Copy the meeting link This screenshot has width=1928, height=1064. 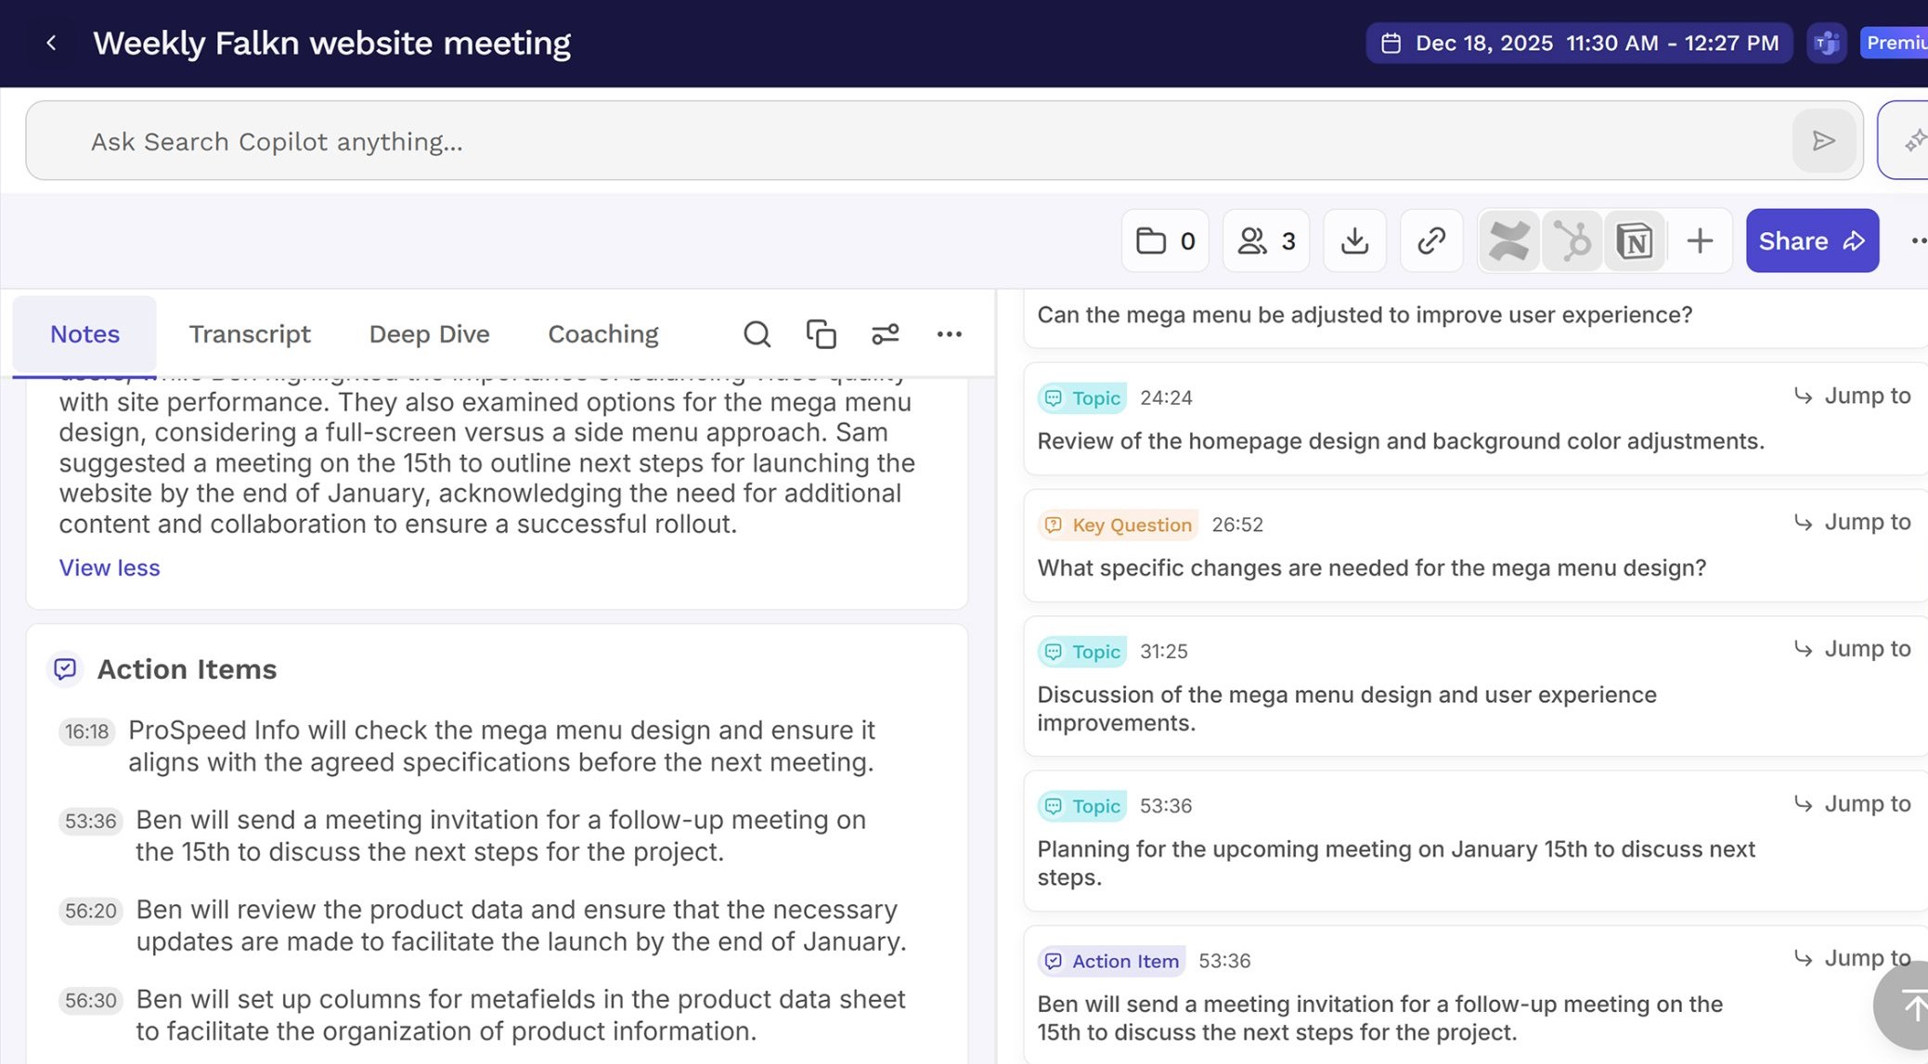[1431, 241]
